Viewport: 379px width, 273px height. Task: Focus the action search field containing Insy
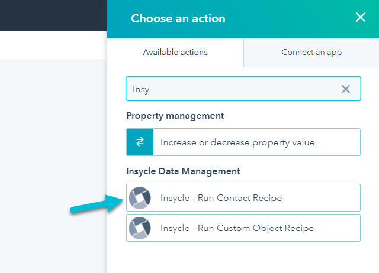[x=243, y=89]
